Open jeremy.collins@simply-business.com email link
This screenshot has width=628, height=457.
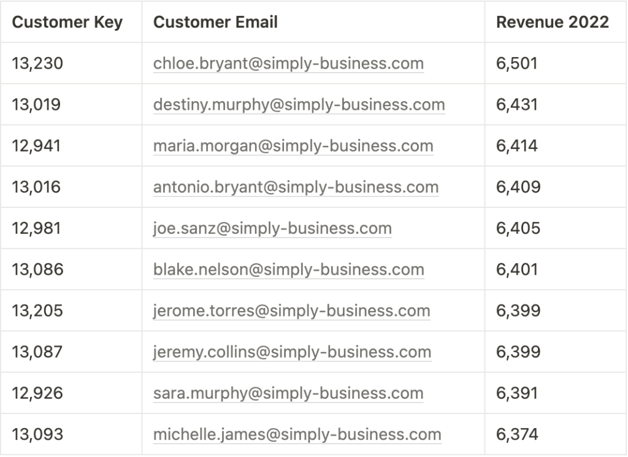[293, 352]
